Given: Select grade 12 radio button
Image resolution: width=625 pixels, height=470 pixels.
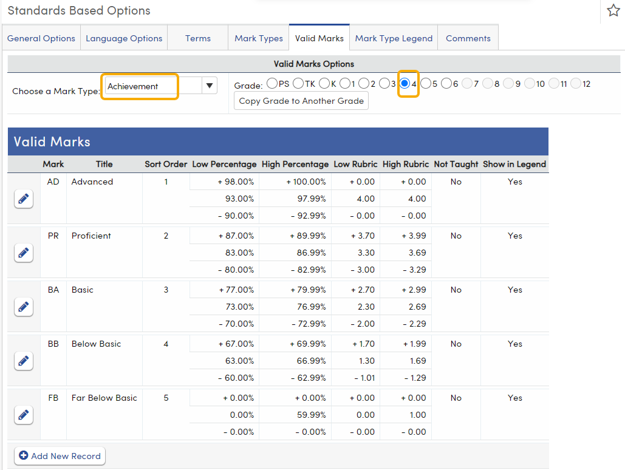Looking at the screenshot, I should [576, 83].
